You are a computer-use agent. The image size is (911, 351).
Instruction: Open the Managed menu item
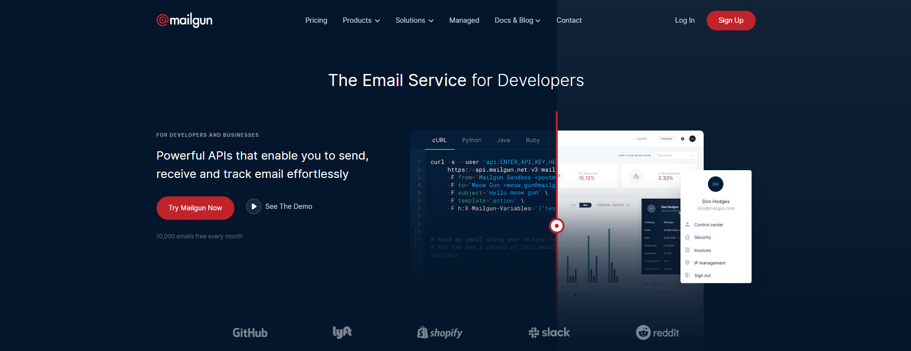click(x=464, y=20)
